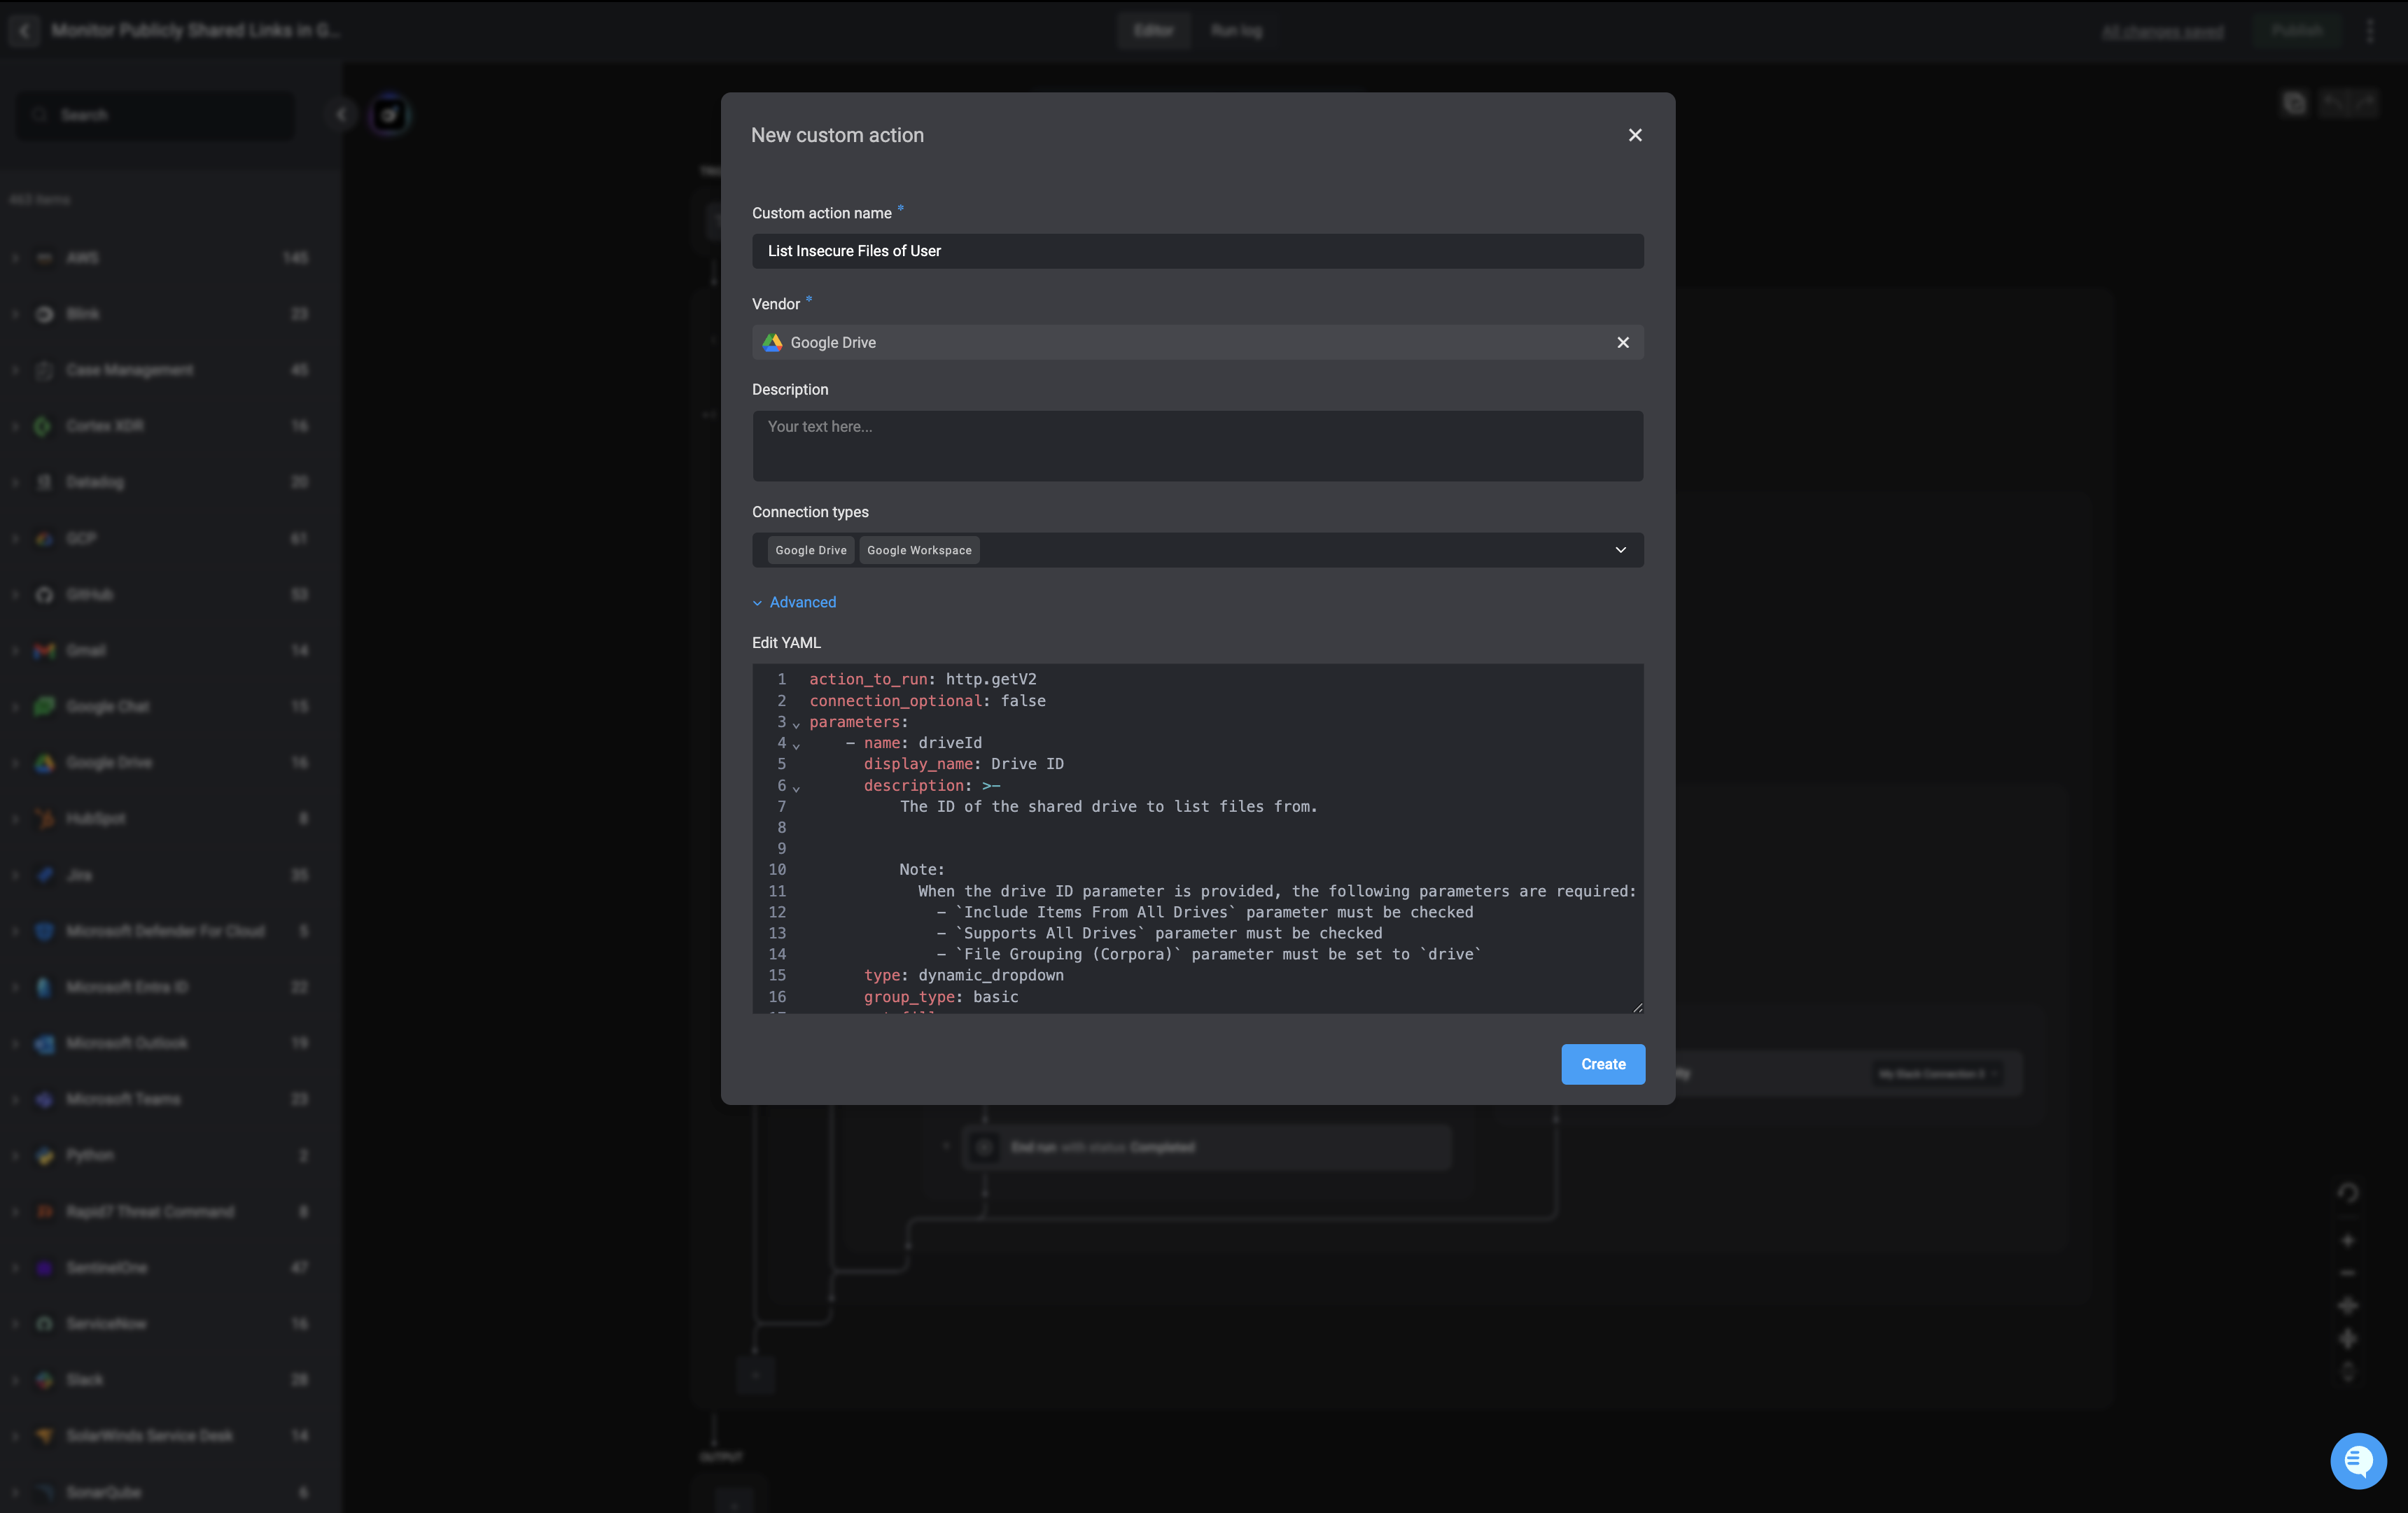Click the Google Drive vendor logo icon
This screenshot has width=2408, height=1513.
pyautogui.click(x=772, y=342)
